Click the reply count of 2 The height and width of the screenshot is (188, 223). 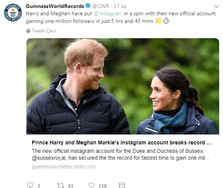[x=39, y=186]
